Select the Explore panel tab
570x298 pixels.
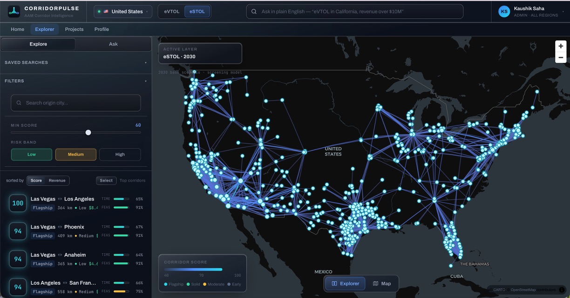pyautogui.click(x=38, y=44)
